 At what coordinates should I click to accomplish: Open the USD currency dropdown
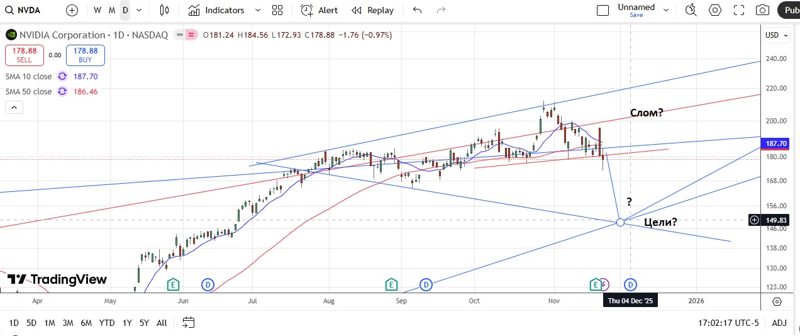[x=774, y=35]
